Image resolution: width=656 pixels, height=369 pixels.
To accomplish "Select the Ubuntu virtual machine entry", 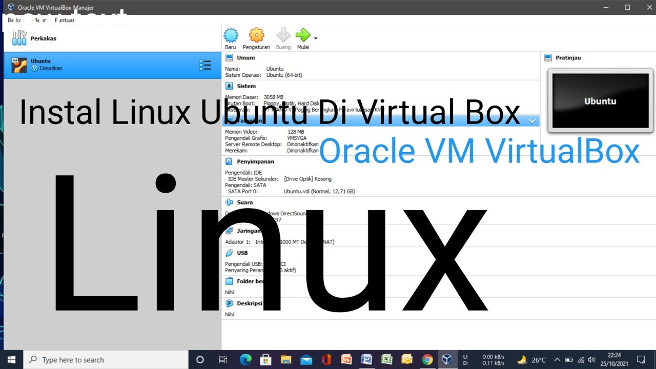I will pyautogui.click(x=112, y=65).
